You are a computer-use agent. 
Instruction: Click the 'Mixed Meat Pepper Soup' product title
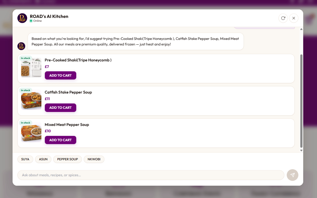[x=67, y=124]
